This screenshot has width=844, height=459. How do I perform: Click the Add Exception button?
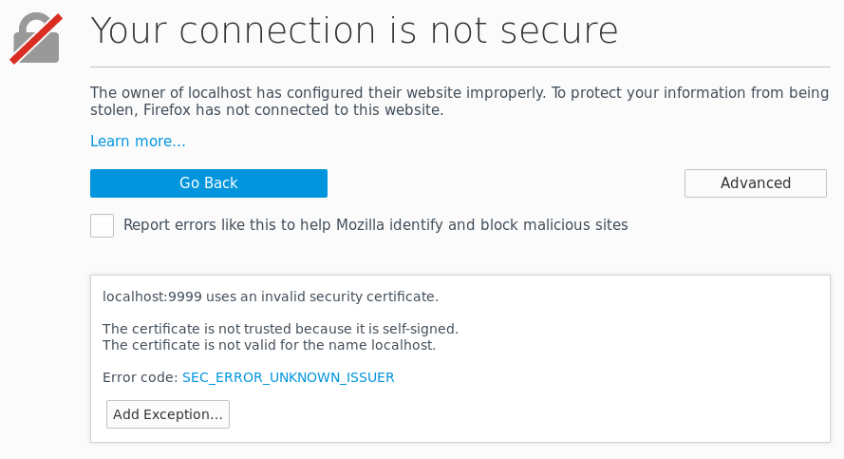168,414
